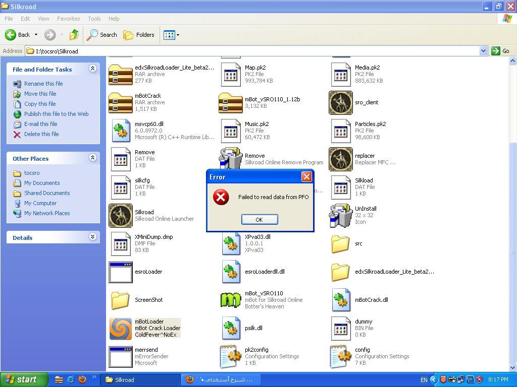
Task: Launch Internet Explorer from Quick Launch
Action: click(x=71, y=380)
